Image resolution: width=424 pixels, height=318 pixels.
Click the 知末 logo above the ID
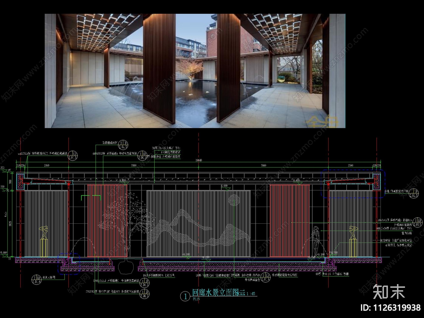(x=389, y=291)
